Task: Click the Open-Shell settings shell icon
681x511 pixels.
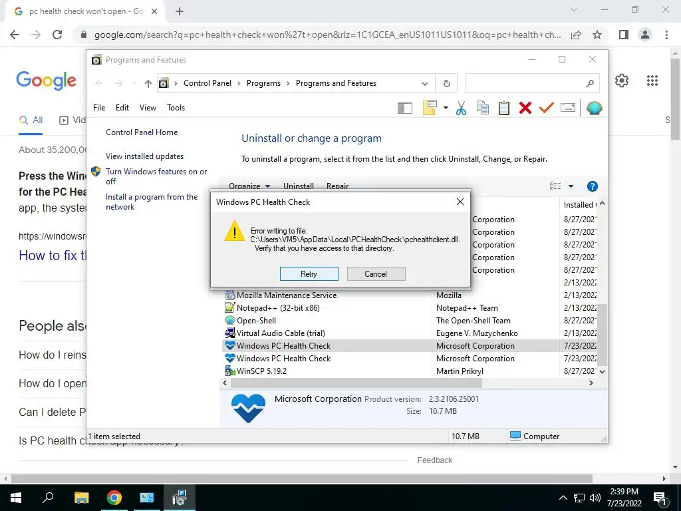Action: tap(594, 108)
